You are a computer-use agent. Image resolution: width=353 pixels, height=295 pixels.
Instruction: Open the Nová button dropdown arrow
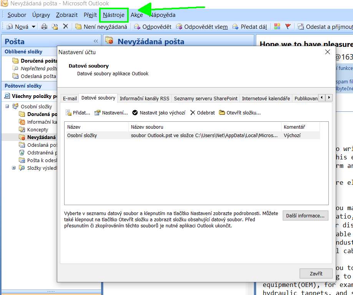point(33,27)
